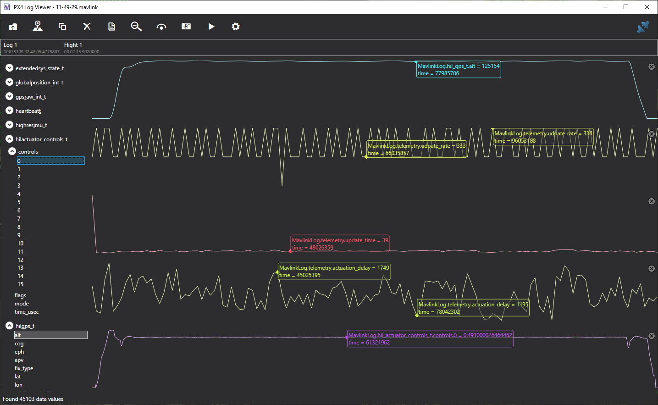
Task: Close the telemetry update_time chart
Action: click(651, 201)
